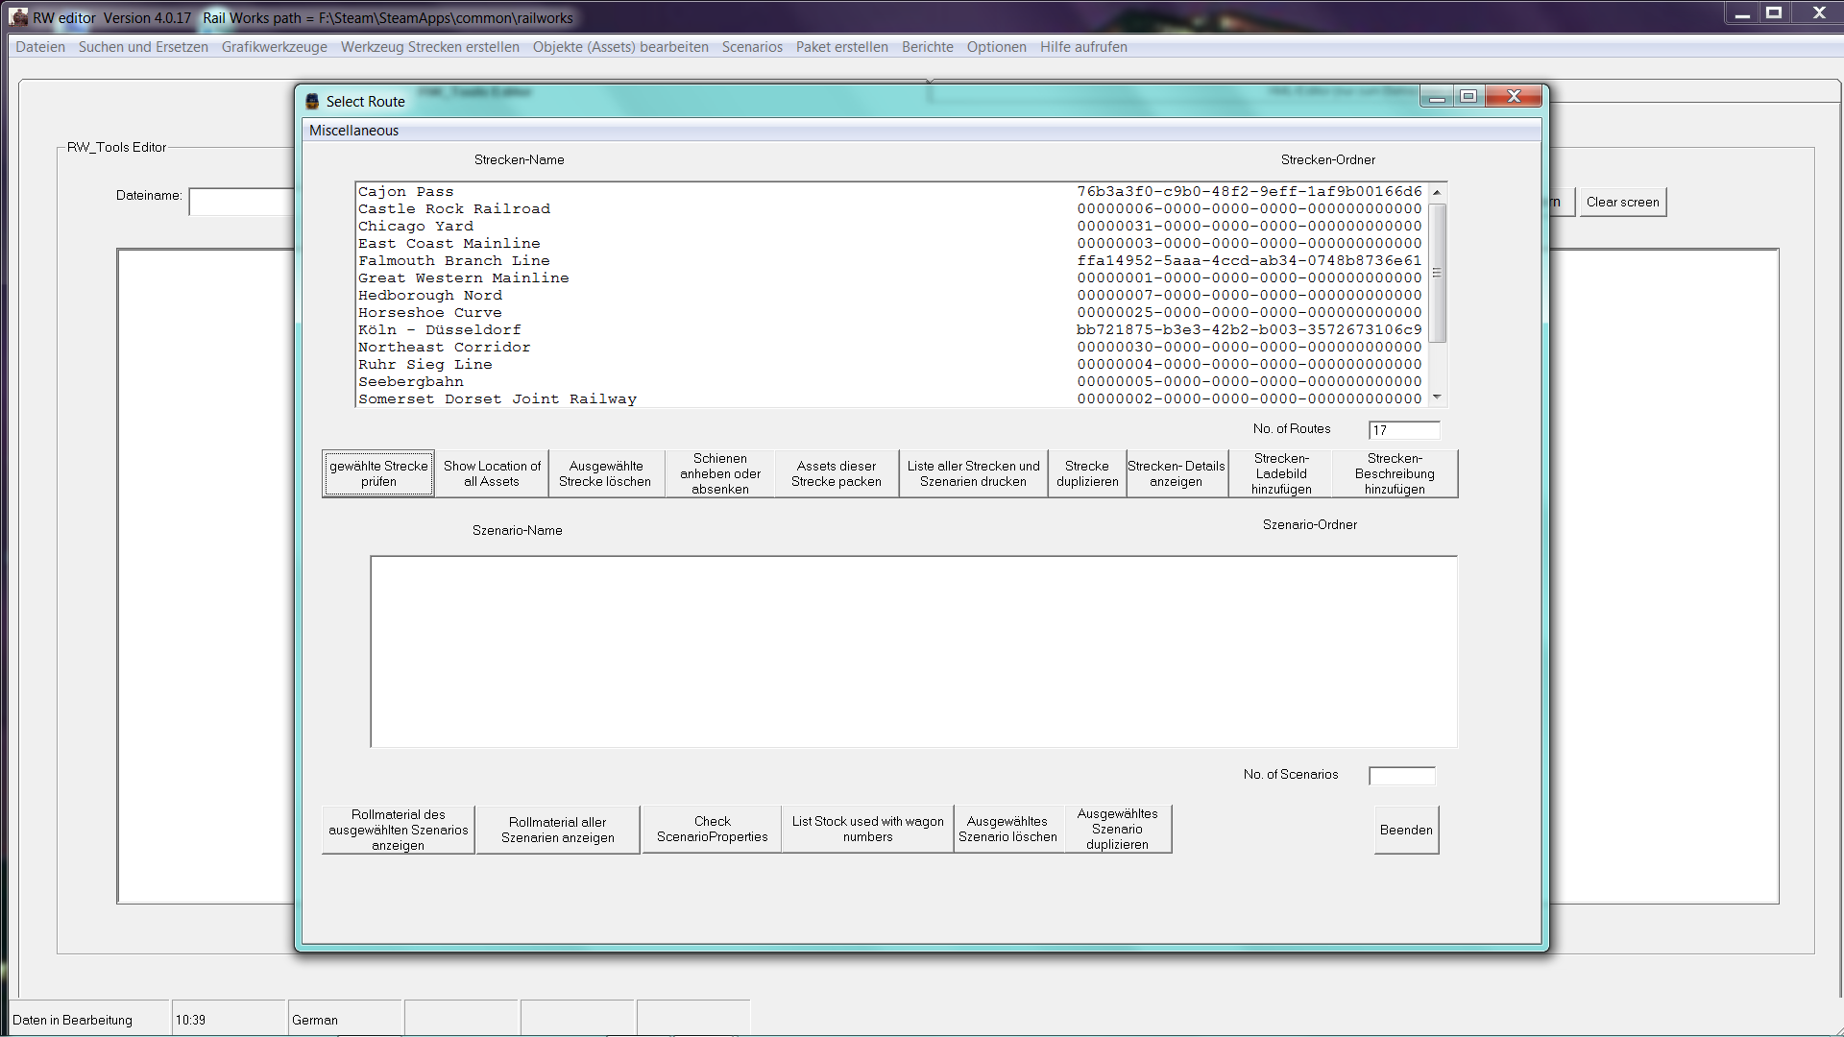Open the Miscellaneous menu

click(353, 131)
